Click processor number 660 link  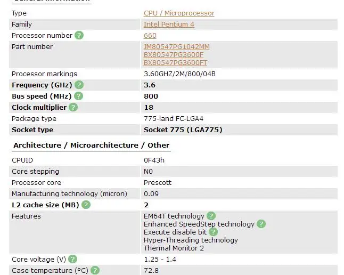pyautogui.click(x=150, y=36)
